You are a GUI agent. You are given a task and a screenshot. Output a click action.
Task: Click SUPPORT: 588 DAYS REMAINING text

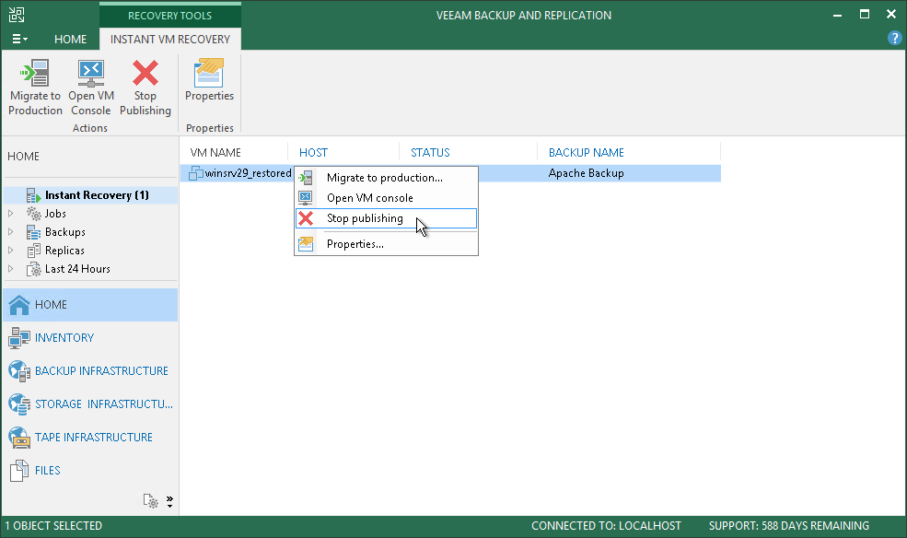[789, 526]
